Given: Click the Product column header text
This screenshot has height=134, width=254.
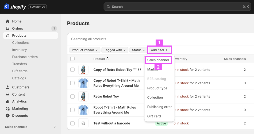Looking at the screenshot, I should pyautogui.click(x=99, y=59).
